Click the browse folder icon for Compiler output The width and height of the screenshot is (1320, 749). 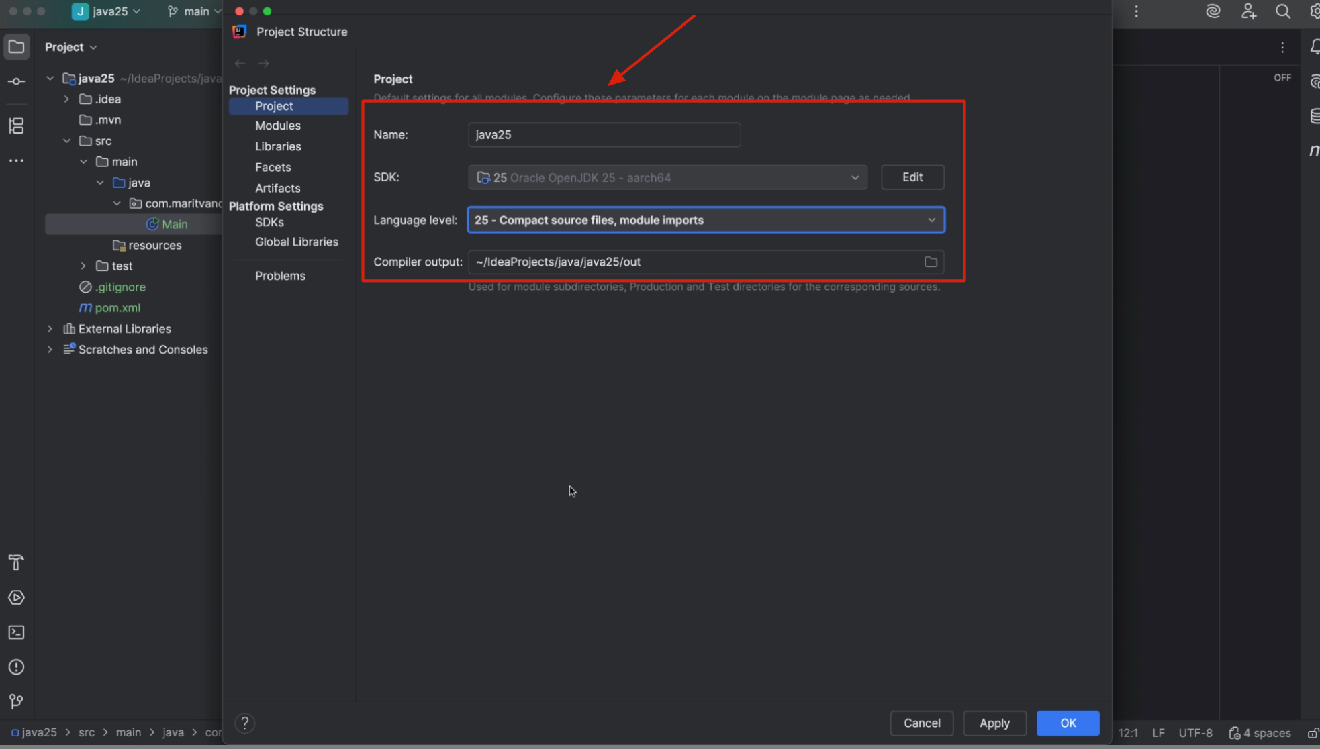(x=931, y=262)
